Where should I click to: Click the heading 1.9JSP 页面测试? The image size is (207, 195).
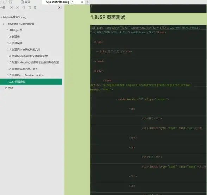108,18
